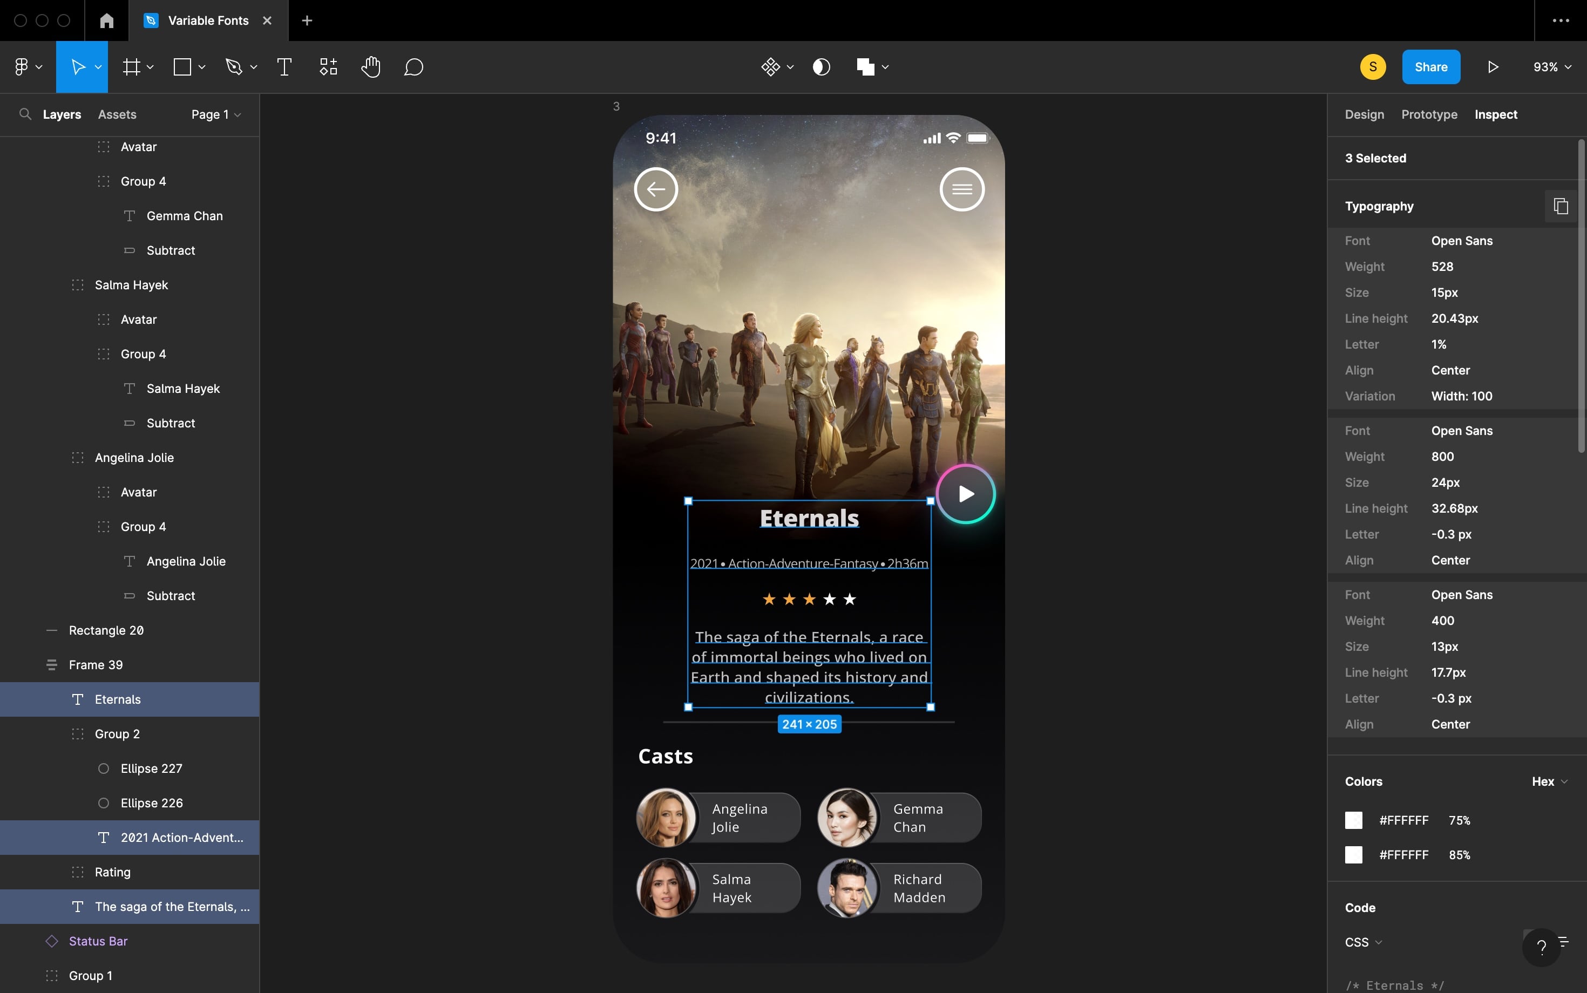
Task: Select the Move tool
Action: [78, 67]
